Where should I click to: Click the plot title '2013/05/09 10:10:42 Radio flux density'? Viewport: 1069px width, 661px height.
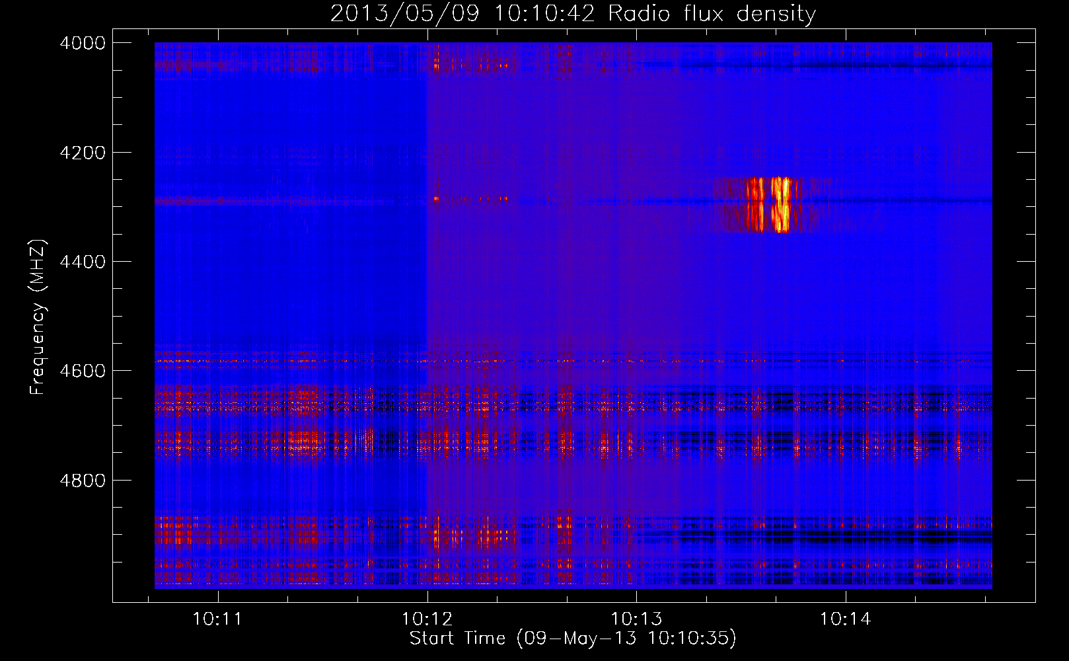pyautogui.click(x=573, y=13)
